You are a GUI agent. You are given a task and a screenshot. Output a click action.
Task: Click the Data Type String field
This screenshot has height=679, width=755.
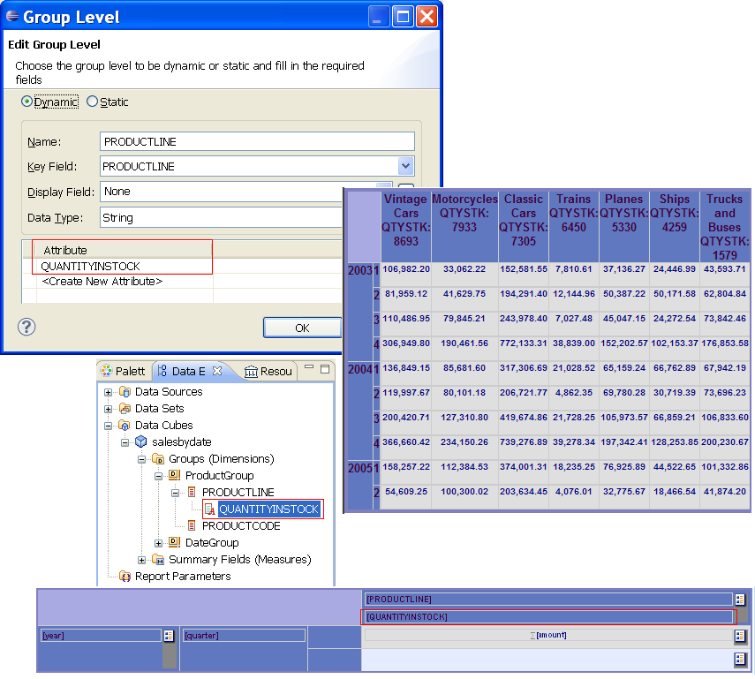222,218
